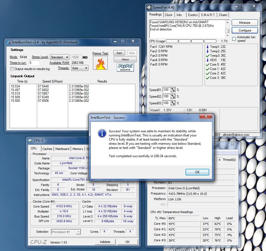Open the SpeedFan Charts tab
Viewport: 266px width, 251px height.
223,15
